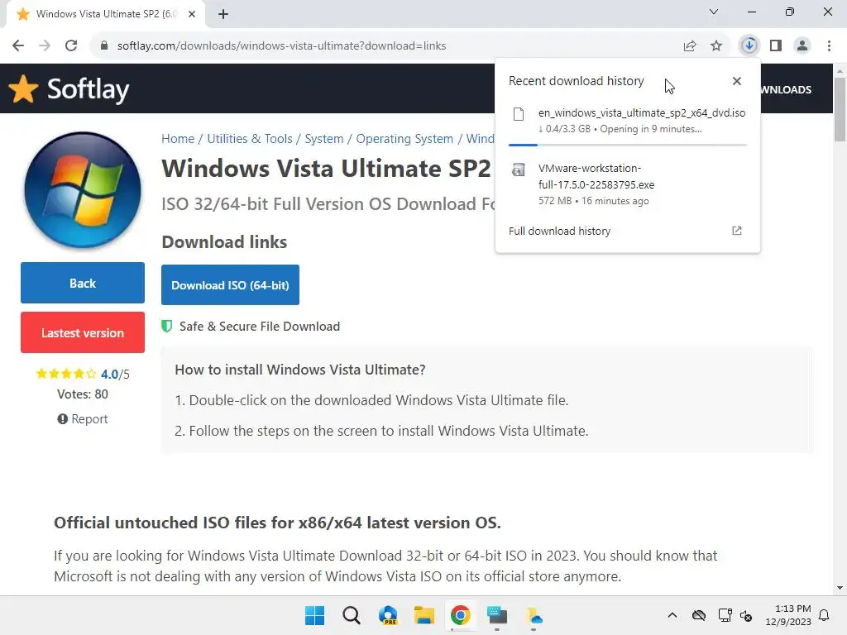Click the VMware installer file icon
The image size is (847, 635).
[519, 170]
